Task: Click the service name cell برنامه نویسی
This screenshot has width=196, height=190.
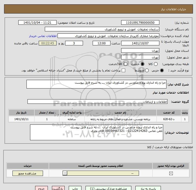Action: coord(120,119)
